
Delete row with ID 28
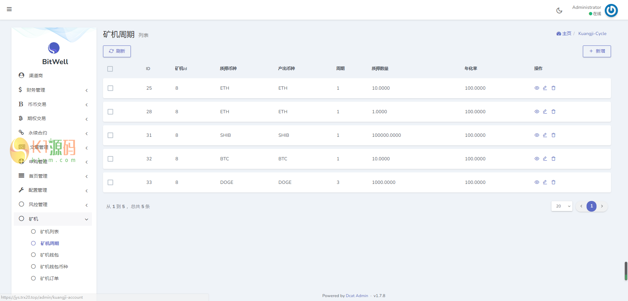[553, 112]
